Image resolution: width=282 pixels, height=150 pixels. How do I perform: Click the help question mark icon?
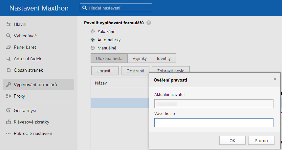[149, 23]
